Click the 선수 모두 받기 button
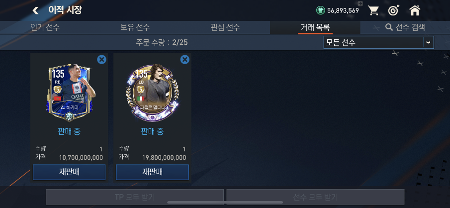Viewport: 450px width, 208px height. click(315, 197)
